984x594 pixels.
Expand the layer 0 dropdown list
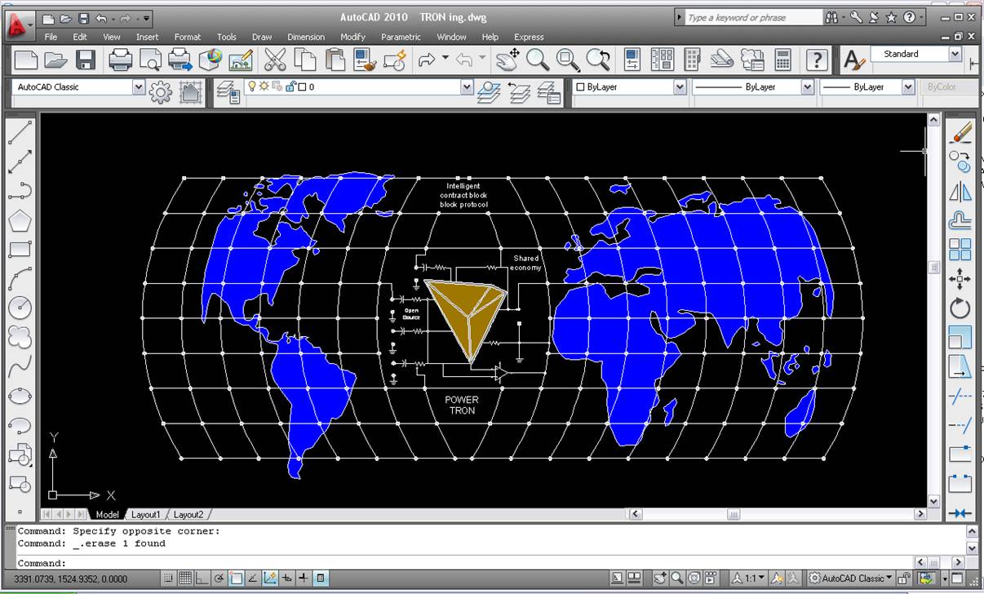467,87
